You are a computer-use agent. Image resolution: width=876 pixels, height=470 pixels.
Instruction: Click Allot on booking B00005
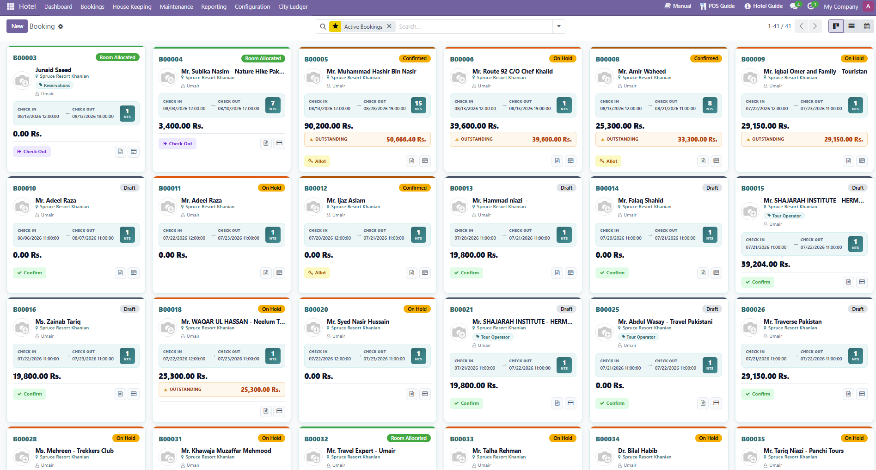click(x=317, y=161)
